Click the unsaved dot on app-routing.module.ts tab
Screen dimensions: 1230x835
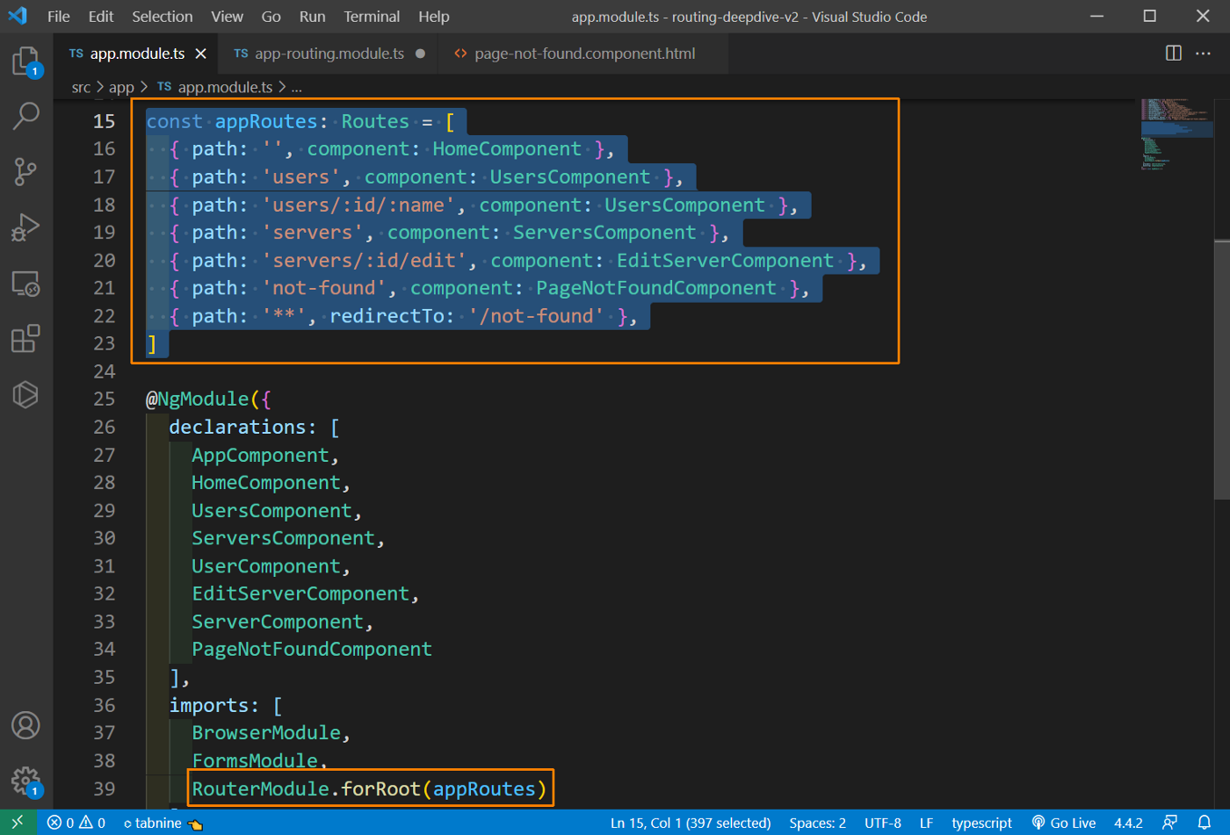click(x=420, y=54)
